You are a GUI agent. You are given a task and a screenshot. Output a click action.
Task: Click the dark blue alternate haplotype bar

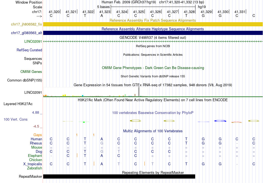click(153, 33)
